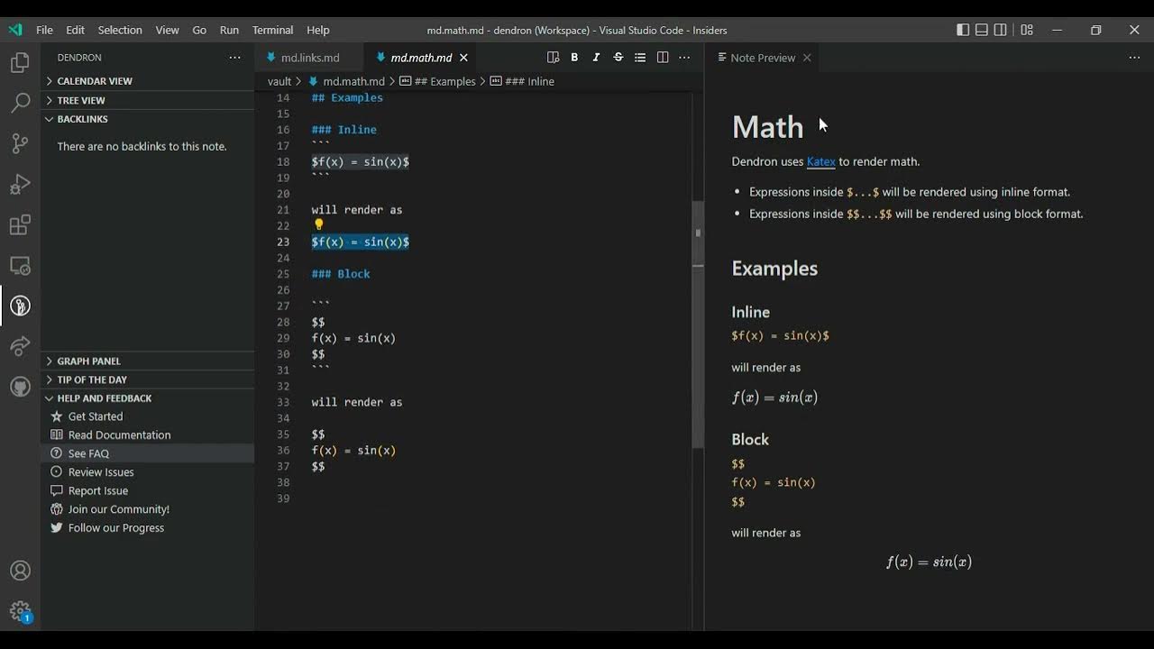The image size is (1154, 649).
Task: Toggle Panel layout button
Action: 982,30
